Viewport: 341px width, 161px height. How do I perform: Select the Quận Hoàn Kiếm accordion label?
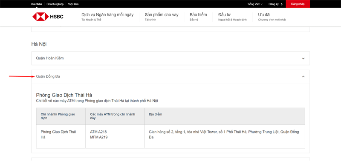click(x=50, y=58)
